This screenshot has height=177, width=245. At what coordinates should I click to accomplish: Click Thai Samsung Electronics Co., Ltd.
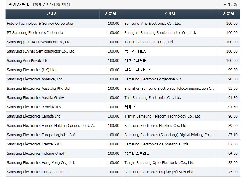click(153, 98)
